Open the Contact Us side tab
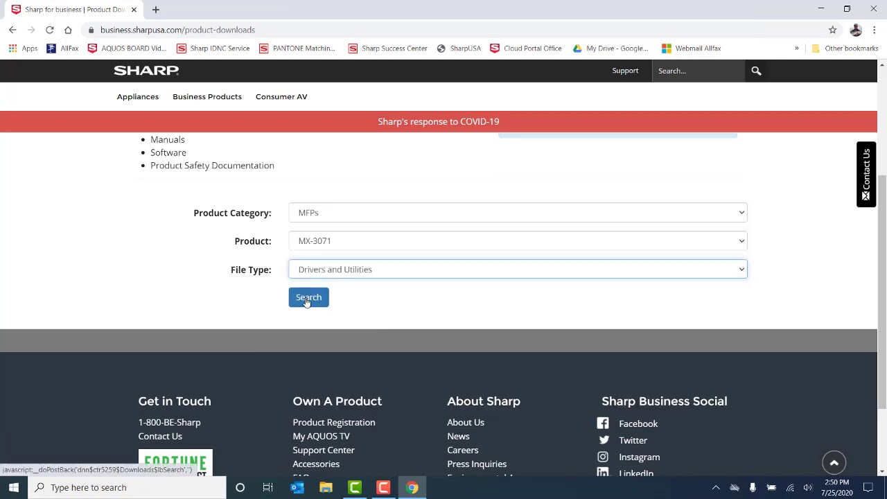887x499 pixels. tap(866, 174)
